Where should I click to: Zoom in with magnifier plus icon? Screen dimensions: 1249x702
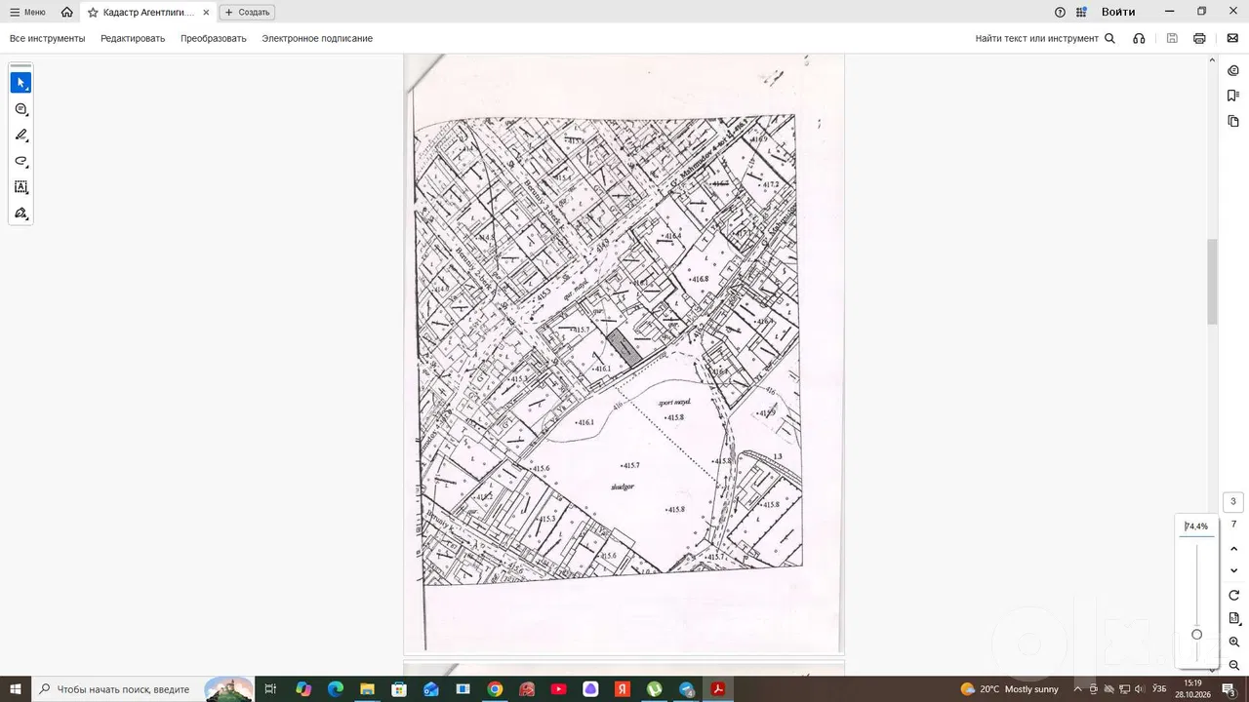point(1233,642)
